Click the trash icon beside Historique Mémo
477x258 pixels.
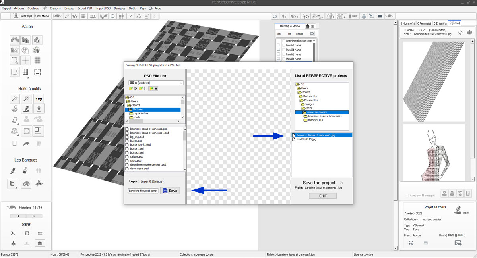click(x=307, y=26)
